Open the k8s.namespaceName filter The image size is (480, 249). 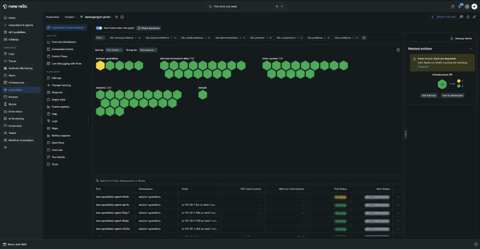[x=125, y=38]
